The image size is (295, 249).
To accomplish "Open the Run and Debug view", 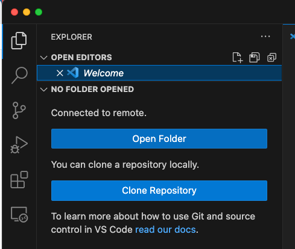I will (19, 145).
